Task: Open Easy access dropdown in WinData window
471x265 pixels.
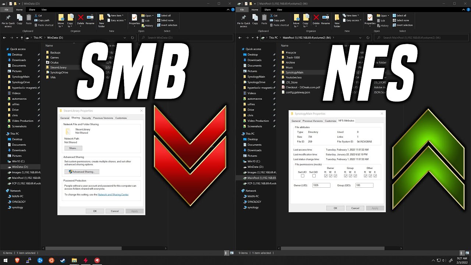Action: [117, 21]
